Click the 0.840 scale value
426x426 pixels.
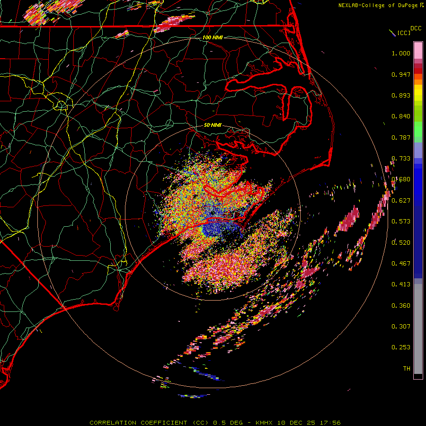(401, 116)
